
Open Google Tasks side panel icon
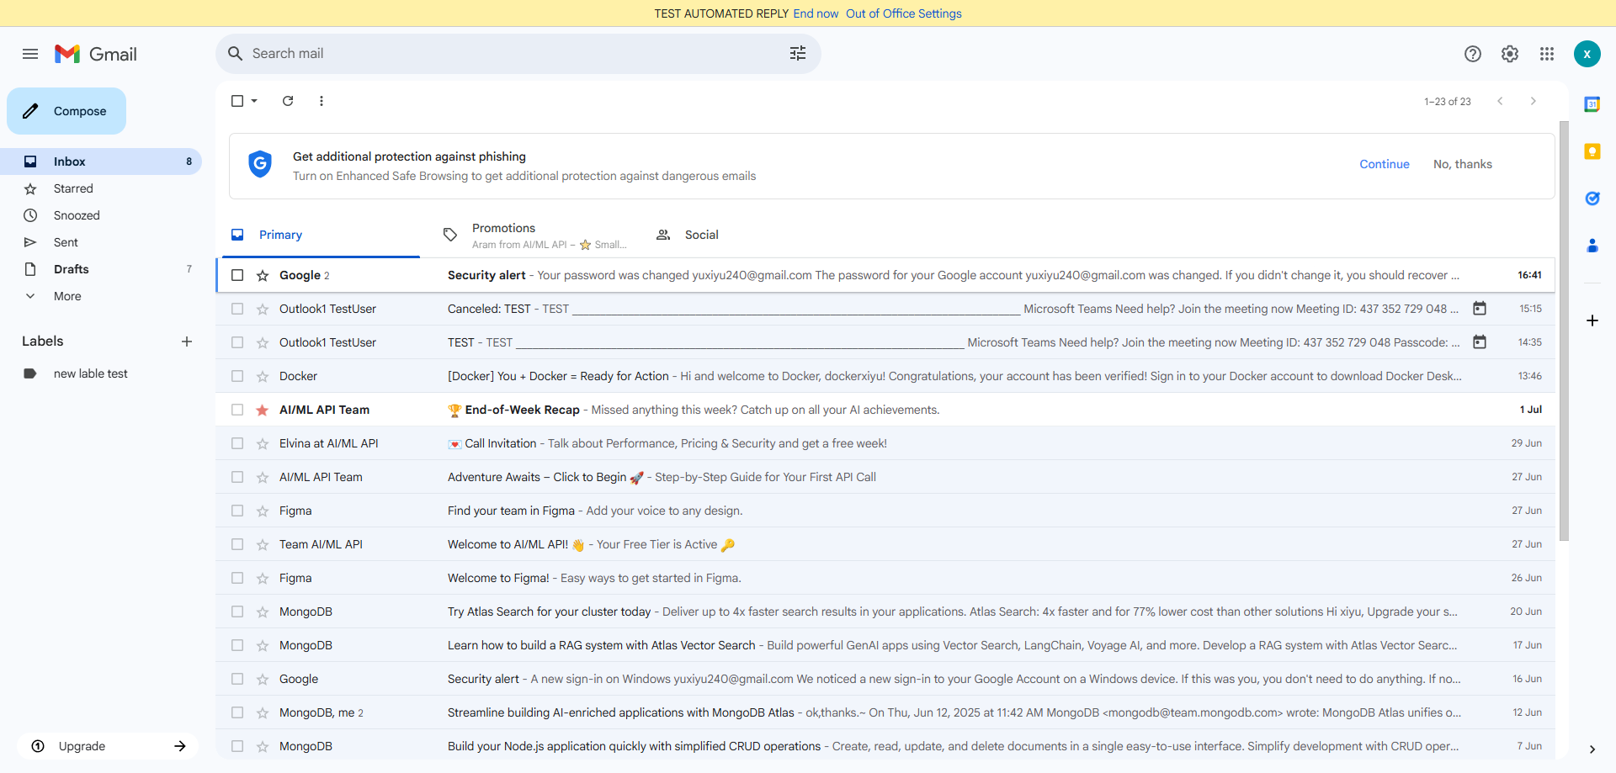tap(1592, 199)
